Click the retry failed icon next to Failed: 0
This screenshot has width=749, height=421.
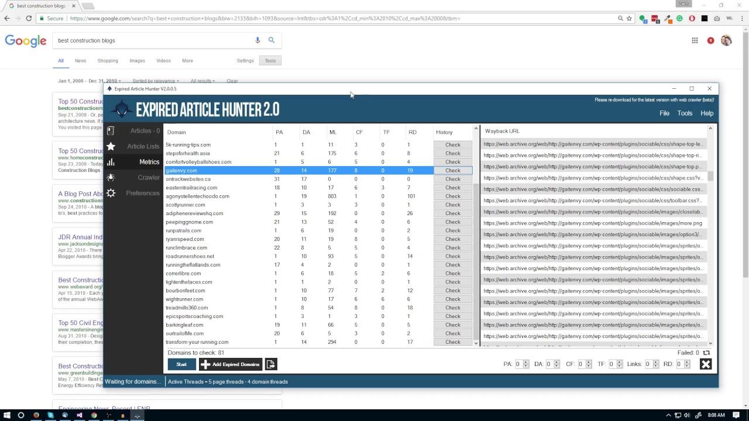point(706,353)
